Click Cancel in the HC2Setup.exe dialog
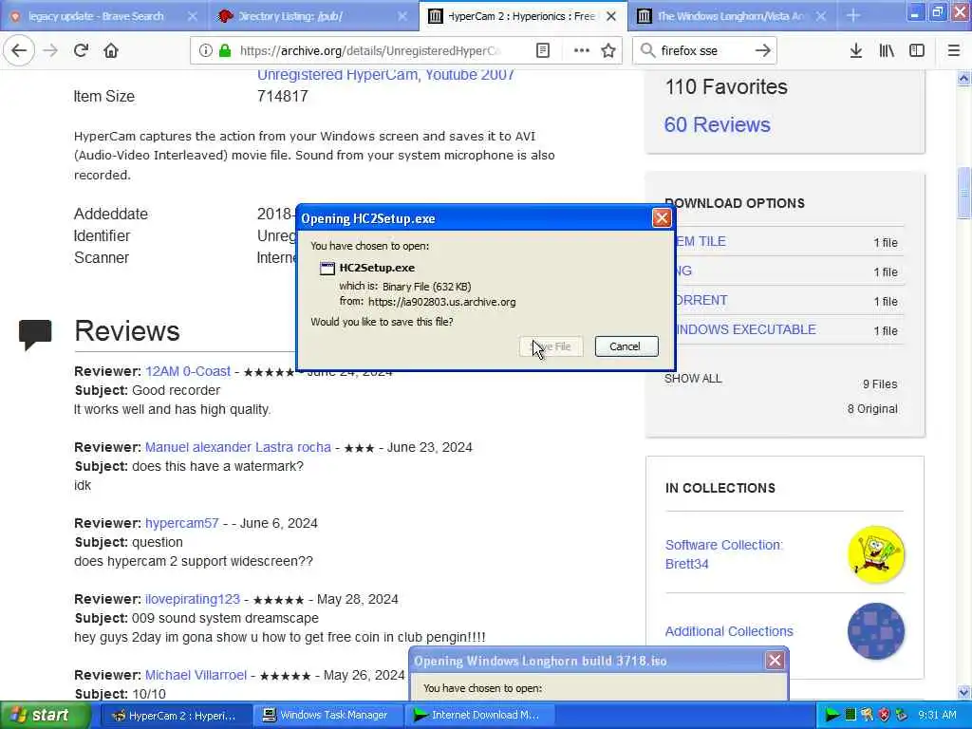Screen dimensions: 972x729 coord(626,346)
